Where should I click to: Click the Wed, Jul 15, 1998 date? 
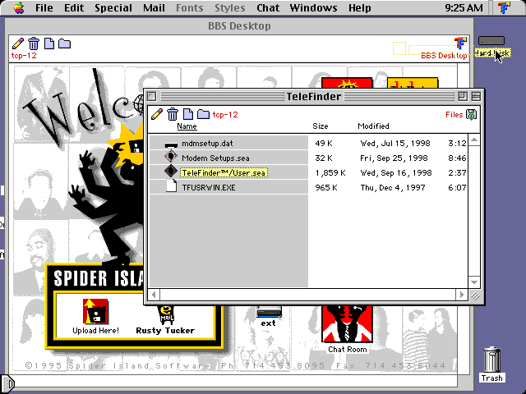pyautogui.click(x=395, y=144)
